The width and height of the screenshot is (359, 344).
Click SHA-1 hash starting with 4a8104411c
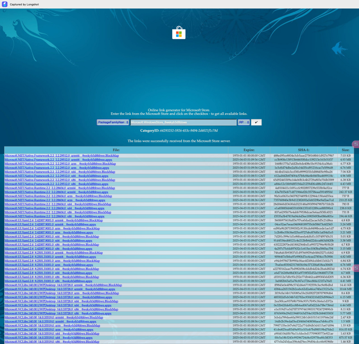click(304, 188)
